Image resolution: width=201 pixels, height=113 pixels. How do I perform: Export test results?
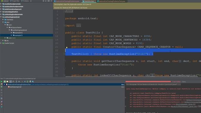click(27, 82)
